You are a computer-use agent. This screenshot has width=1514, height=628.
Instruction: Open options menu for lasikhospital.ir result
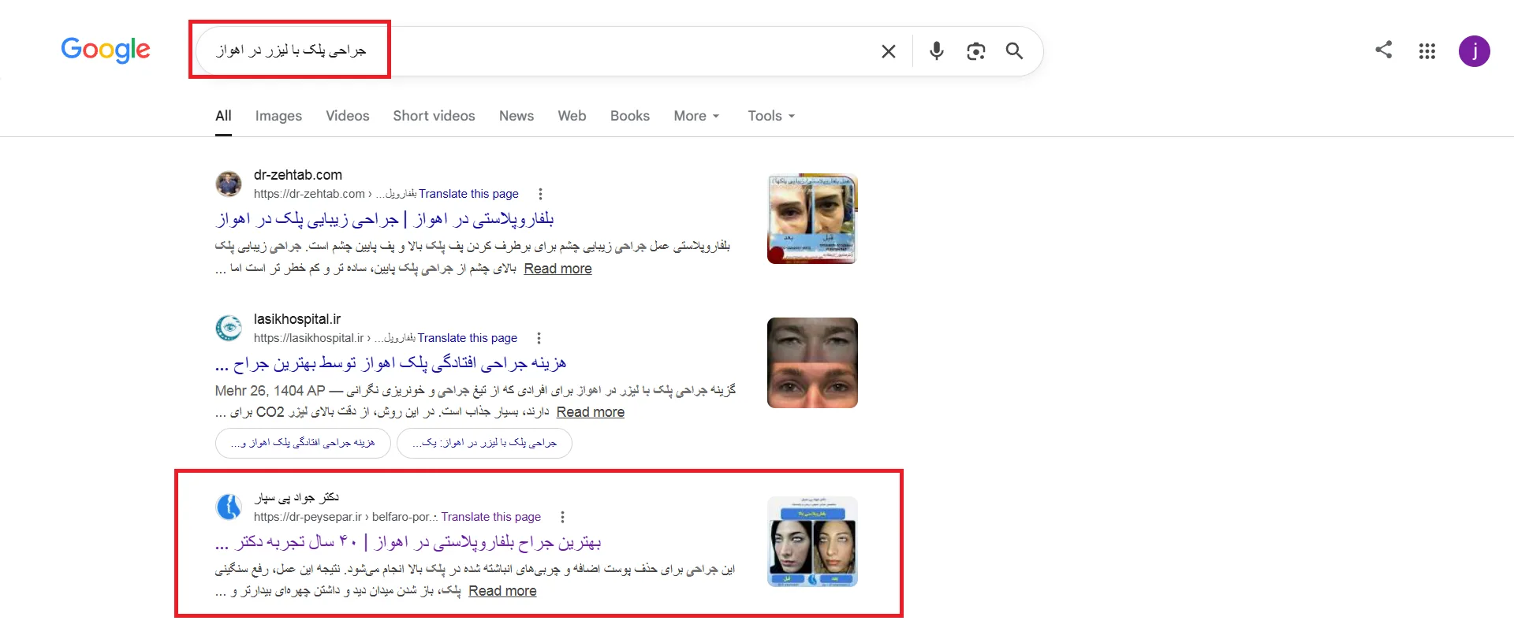coord(539,338)
